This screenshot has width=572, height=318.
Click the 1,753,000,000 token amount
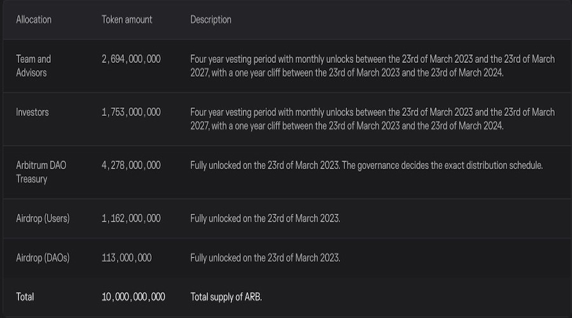point(131,112)
